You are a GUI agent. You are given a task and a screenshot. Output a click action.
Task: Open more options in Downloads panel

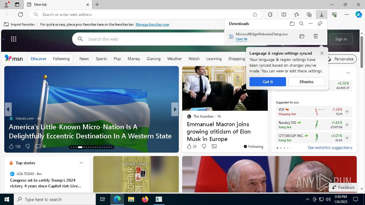(311, 24)
